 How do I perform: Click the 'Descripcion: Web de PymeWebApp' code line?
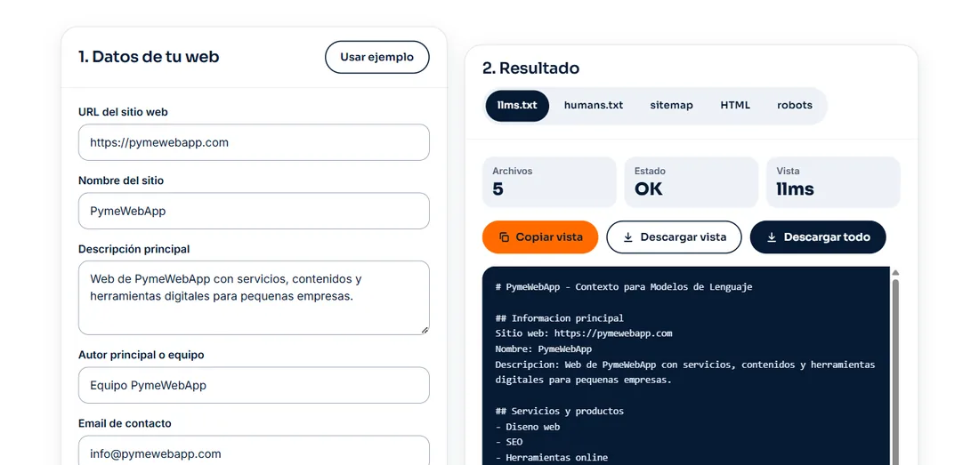point(685,373)
